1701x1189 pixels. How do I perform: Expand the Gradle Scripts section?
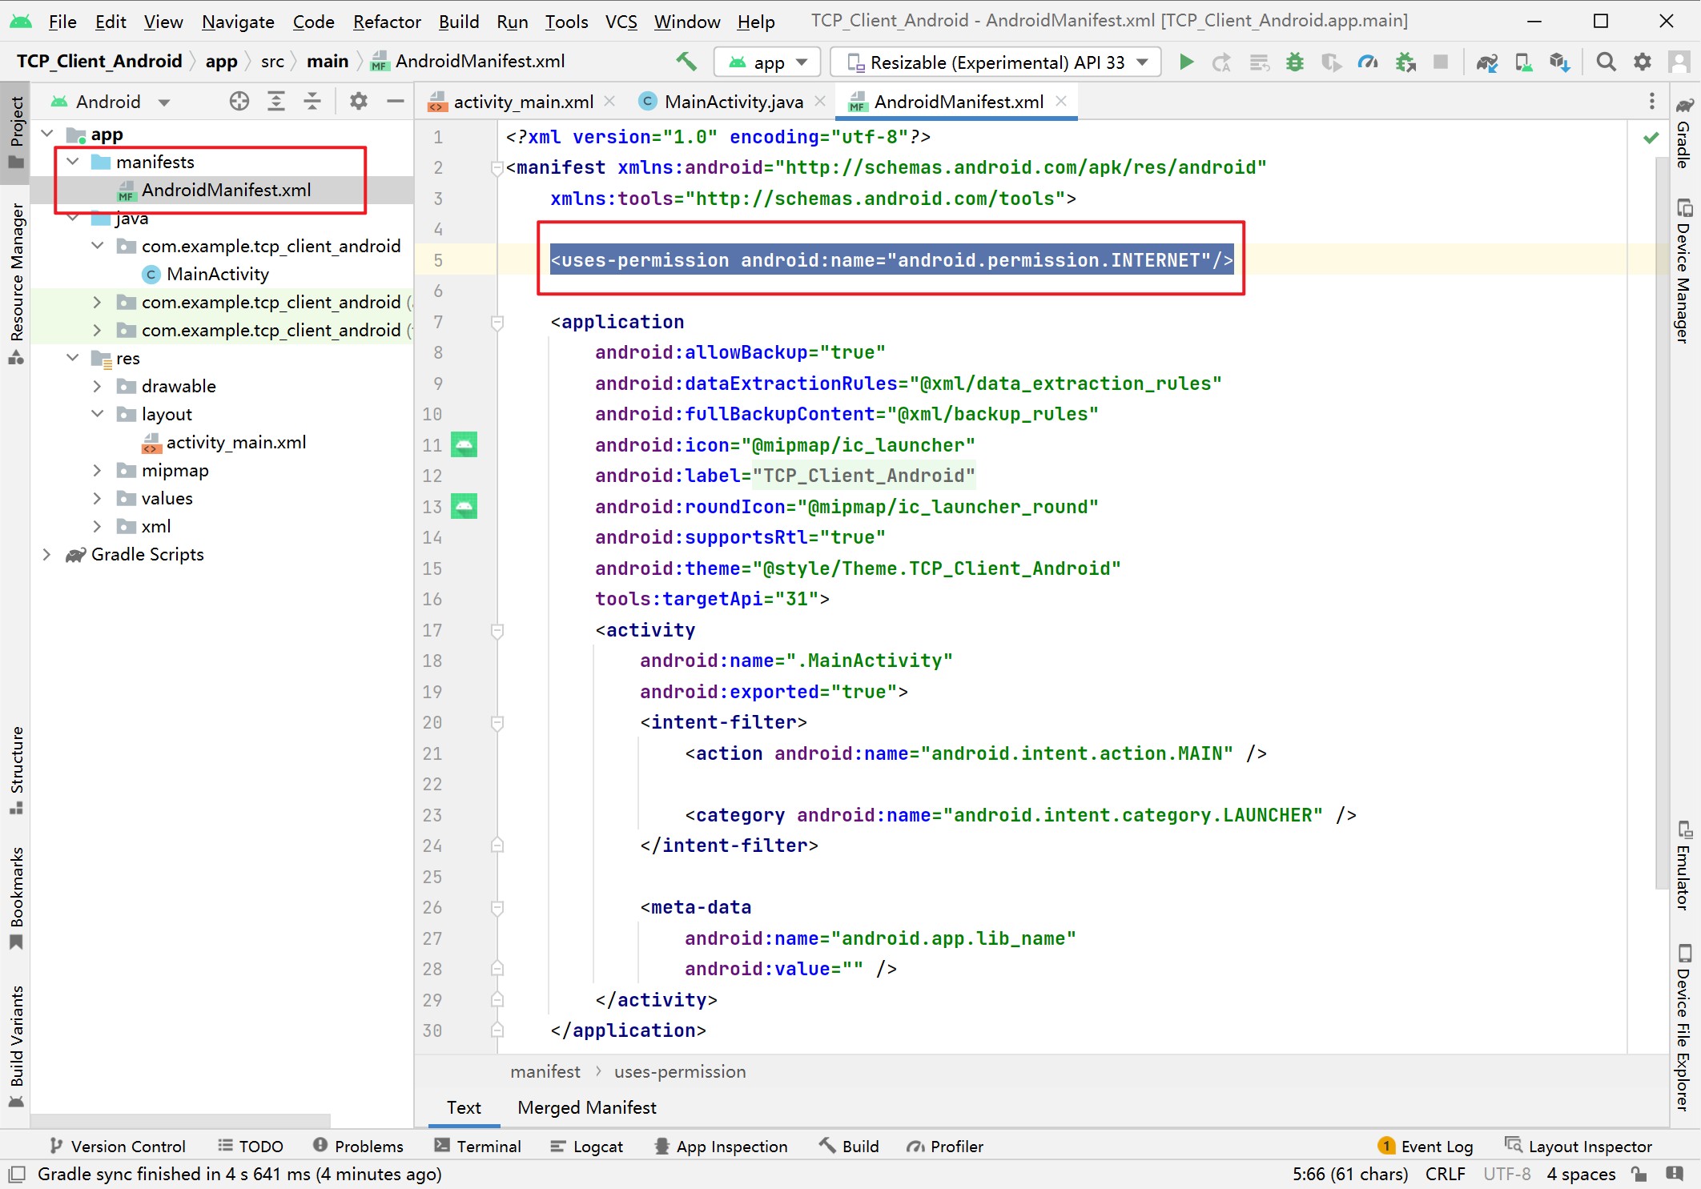[45, 554]
